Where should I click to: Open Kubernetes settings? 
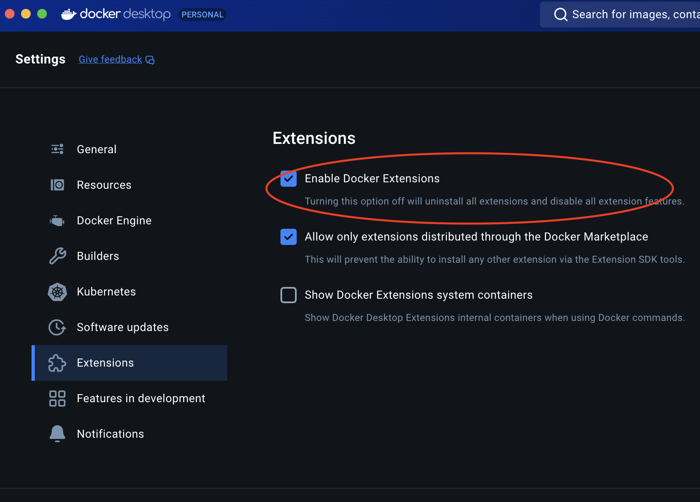(129, 292)
